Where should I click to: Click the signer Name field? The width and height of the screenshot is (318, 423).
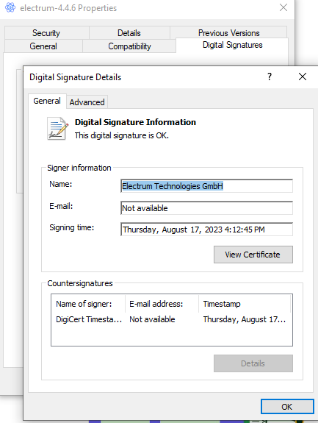tap(206, 186)
